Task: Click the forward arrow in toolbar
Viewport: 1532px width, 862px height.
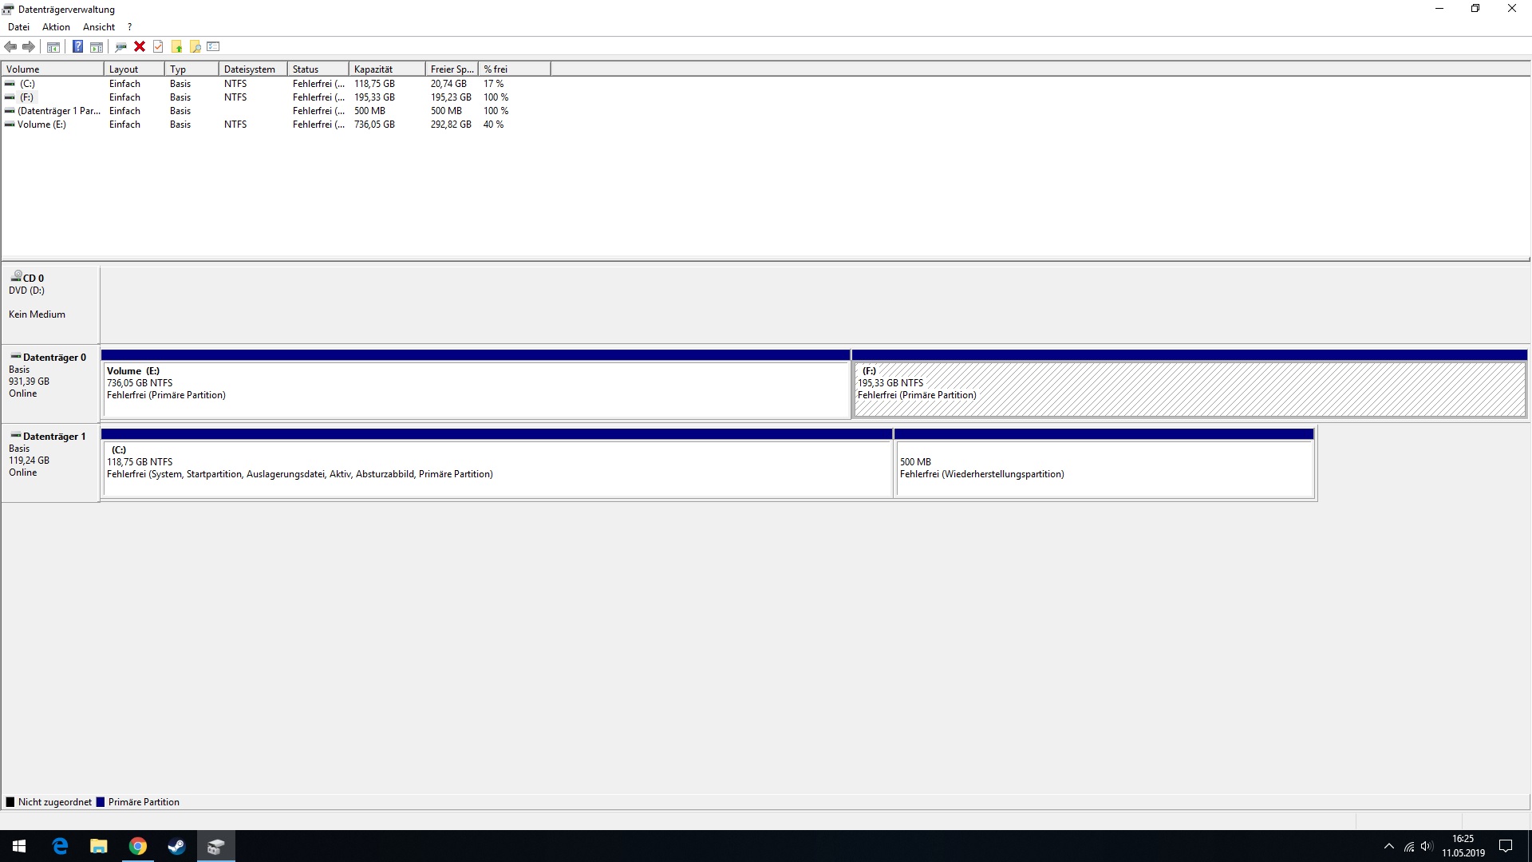Action: click(29, 46)
